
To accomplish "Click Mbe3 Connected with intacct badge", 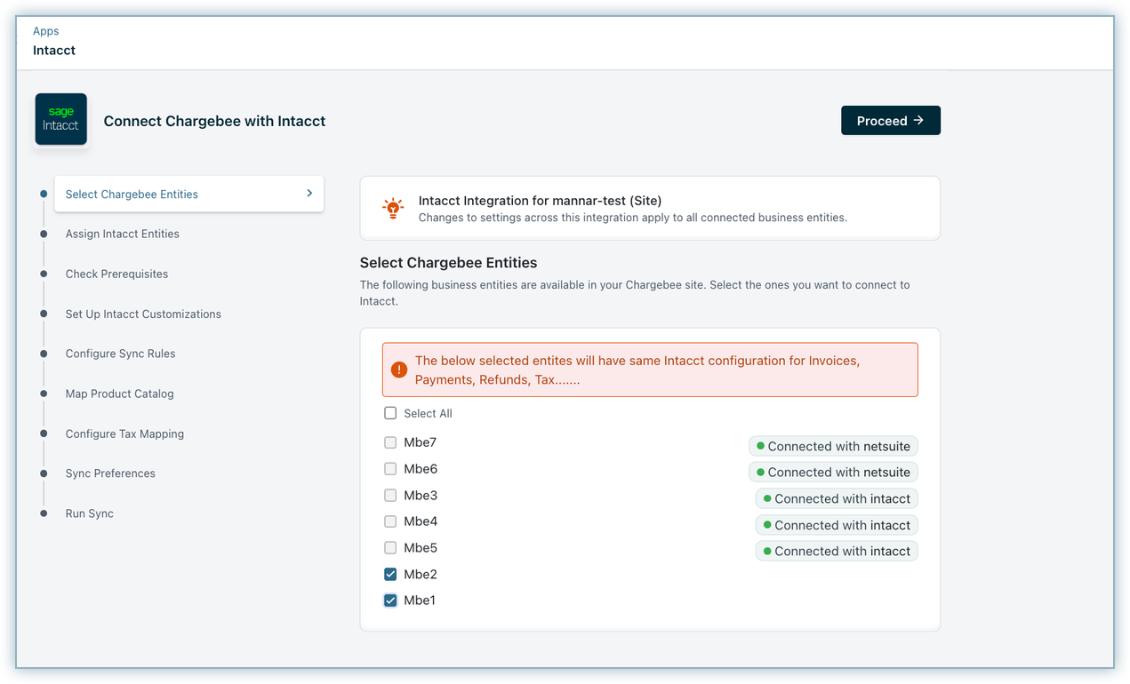I will (836, 498).
